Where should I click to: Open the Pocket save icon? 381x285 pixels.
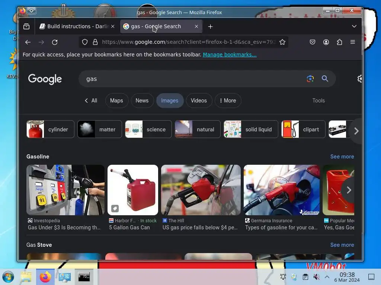[313, 42]
